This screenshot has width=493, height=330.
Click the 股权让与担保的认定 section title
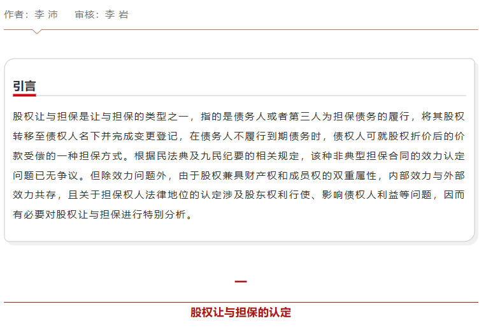point(241,313)
